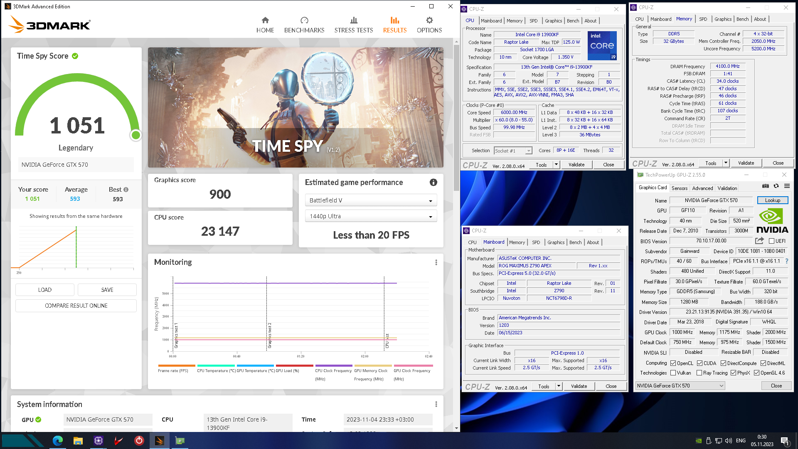Click the Bus Interface question mark in GPU-Z
Screen dimensions: 798x449
coord(787,261)
